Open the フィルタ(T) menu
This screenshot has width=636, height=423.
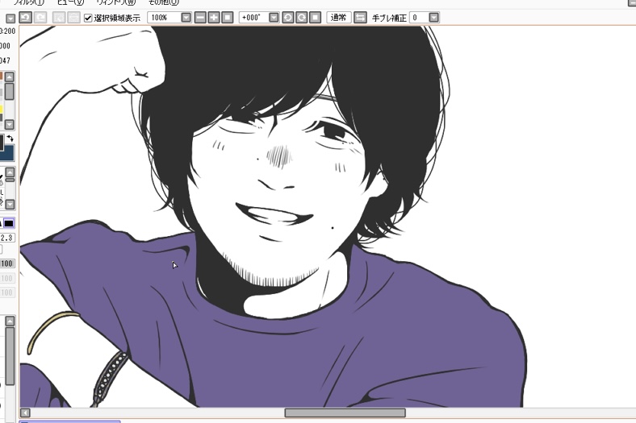pyautogui.click(x=28, y=2)
